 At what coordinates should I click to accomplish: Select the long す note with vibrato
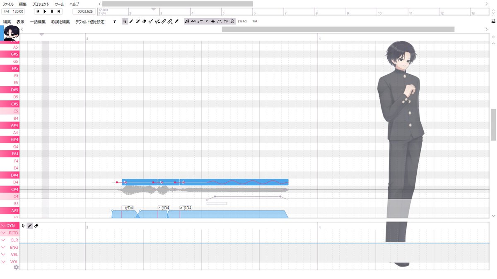click(234, 182)
